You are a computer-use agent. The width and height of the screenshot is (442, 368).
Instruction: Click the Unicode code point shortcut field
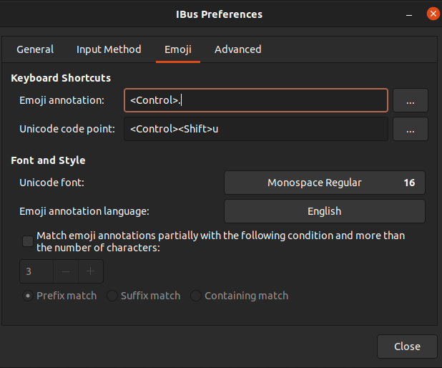tap(255, 130)
